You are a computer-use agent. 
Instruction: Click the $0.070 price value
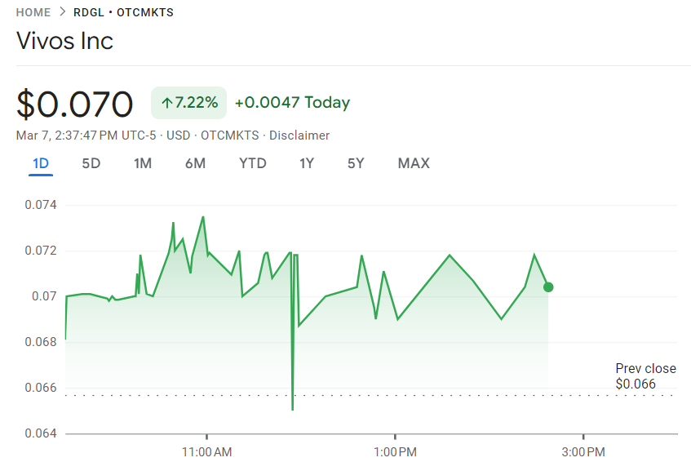(74, 104)
